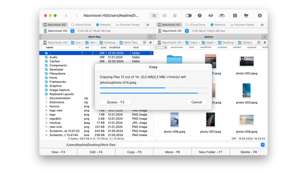Add new tab next to Gallery
Image resolution: width=307 pixels, height=173 pixels.
265,37
